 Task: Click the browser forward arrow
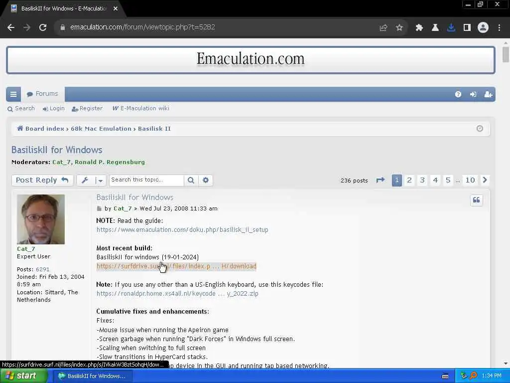(27, 27)
